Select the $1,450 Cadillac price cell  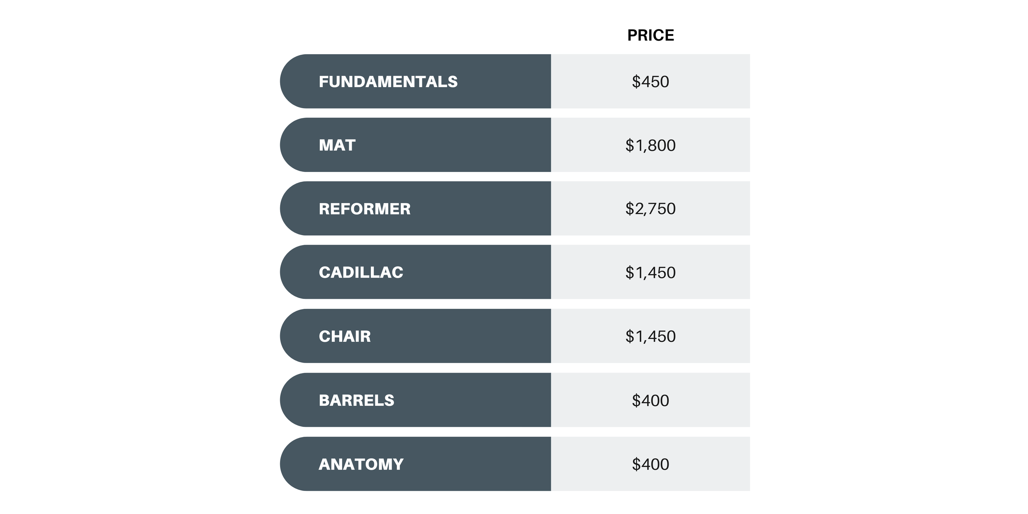(x=651, y=272)
